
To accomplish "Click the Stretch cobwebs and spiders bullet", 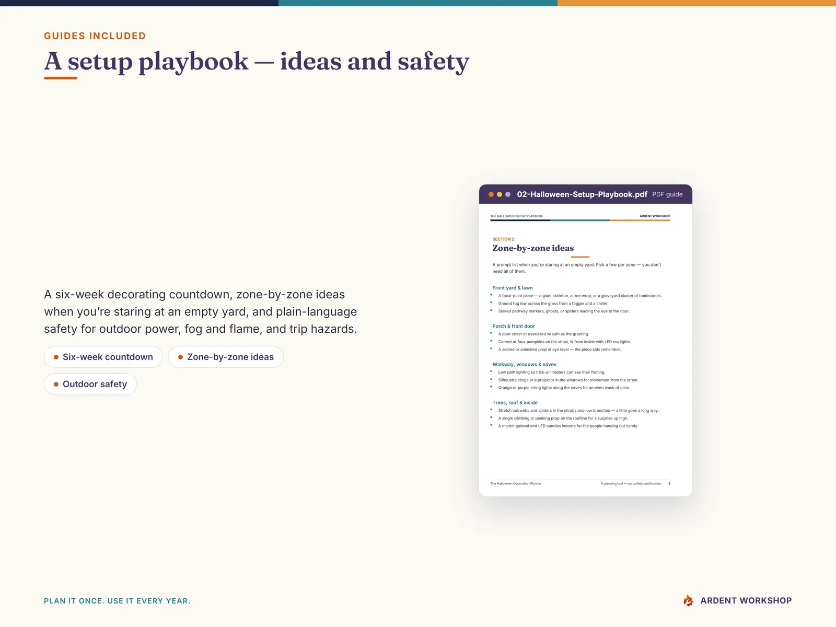I will click(x=578, y=411).
